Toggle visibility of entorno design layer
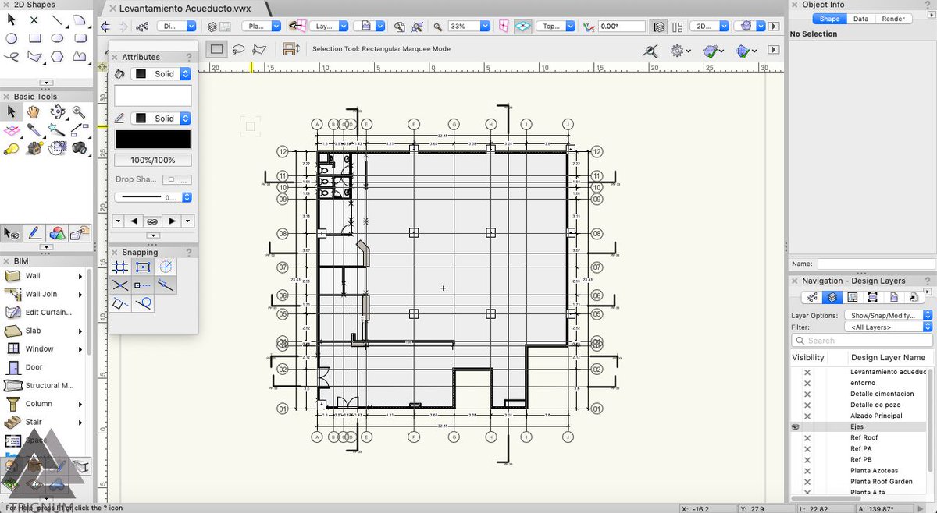 point(807,383)
